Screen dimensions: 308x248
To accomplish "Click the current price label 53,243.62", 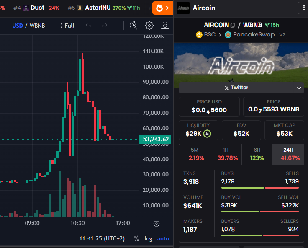I will [155, 139].
